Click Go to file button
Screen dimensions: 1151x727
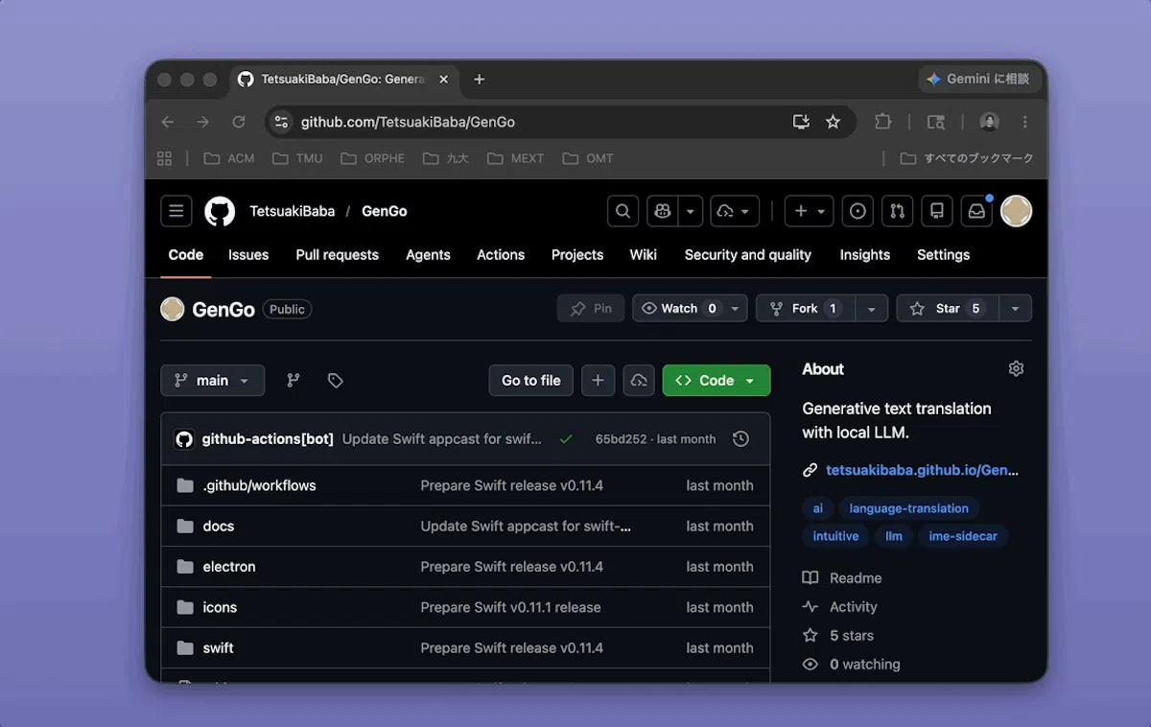[x=531, y=381]
